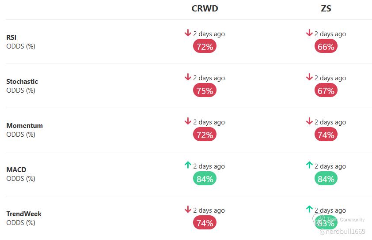Click the RSI indicator row label

pos(11,37)
